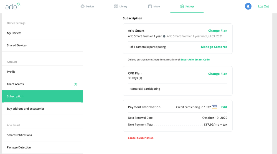
Task: Click the Library grid icon
Action: [x=116, y=6]
